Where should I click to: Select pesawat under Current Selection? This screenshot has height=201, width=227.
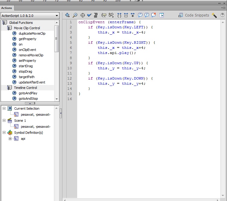click(x=36, y=115)
